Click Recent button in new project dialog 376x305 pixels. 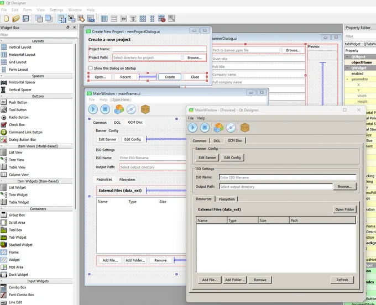pos(126,77)
